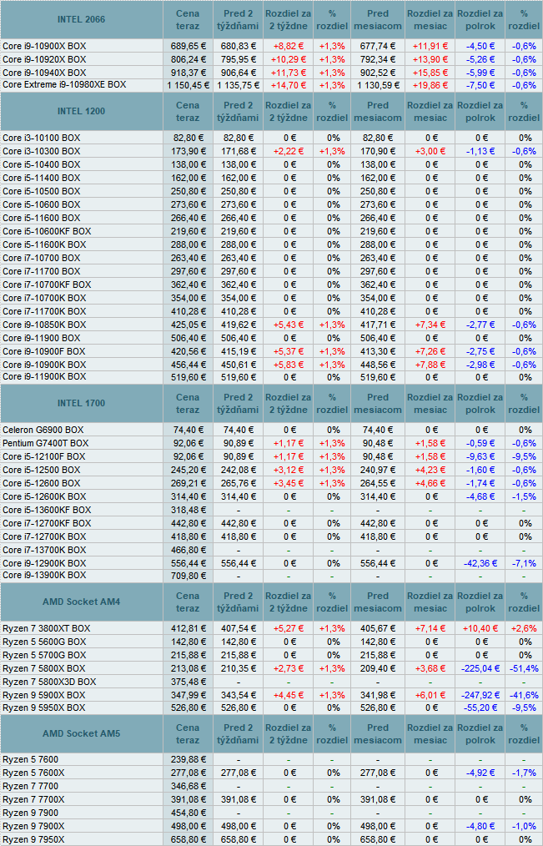Select Core i9-10920X BOX row name
The image size is (543, 846).
tap(44, 59)
